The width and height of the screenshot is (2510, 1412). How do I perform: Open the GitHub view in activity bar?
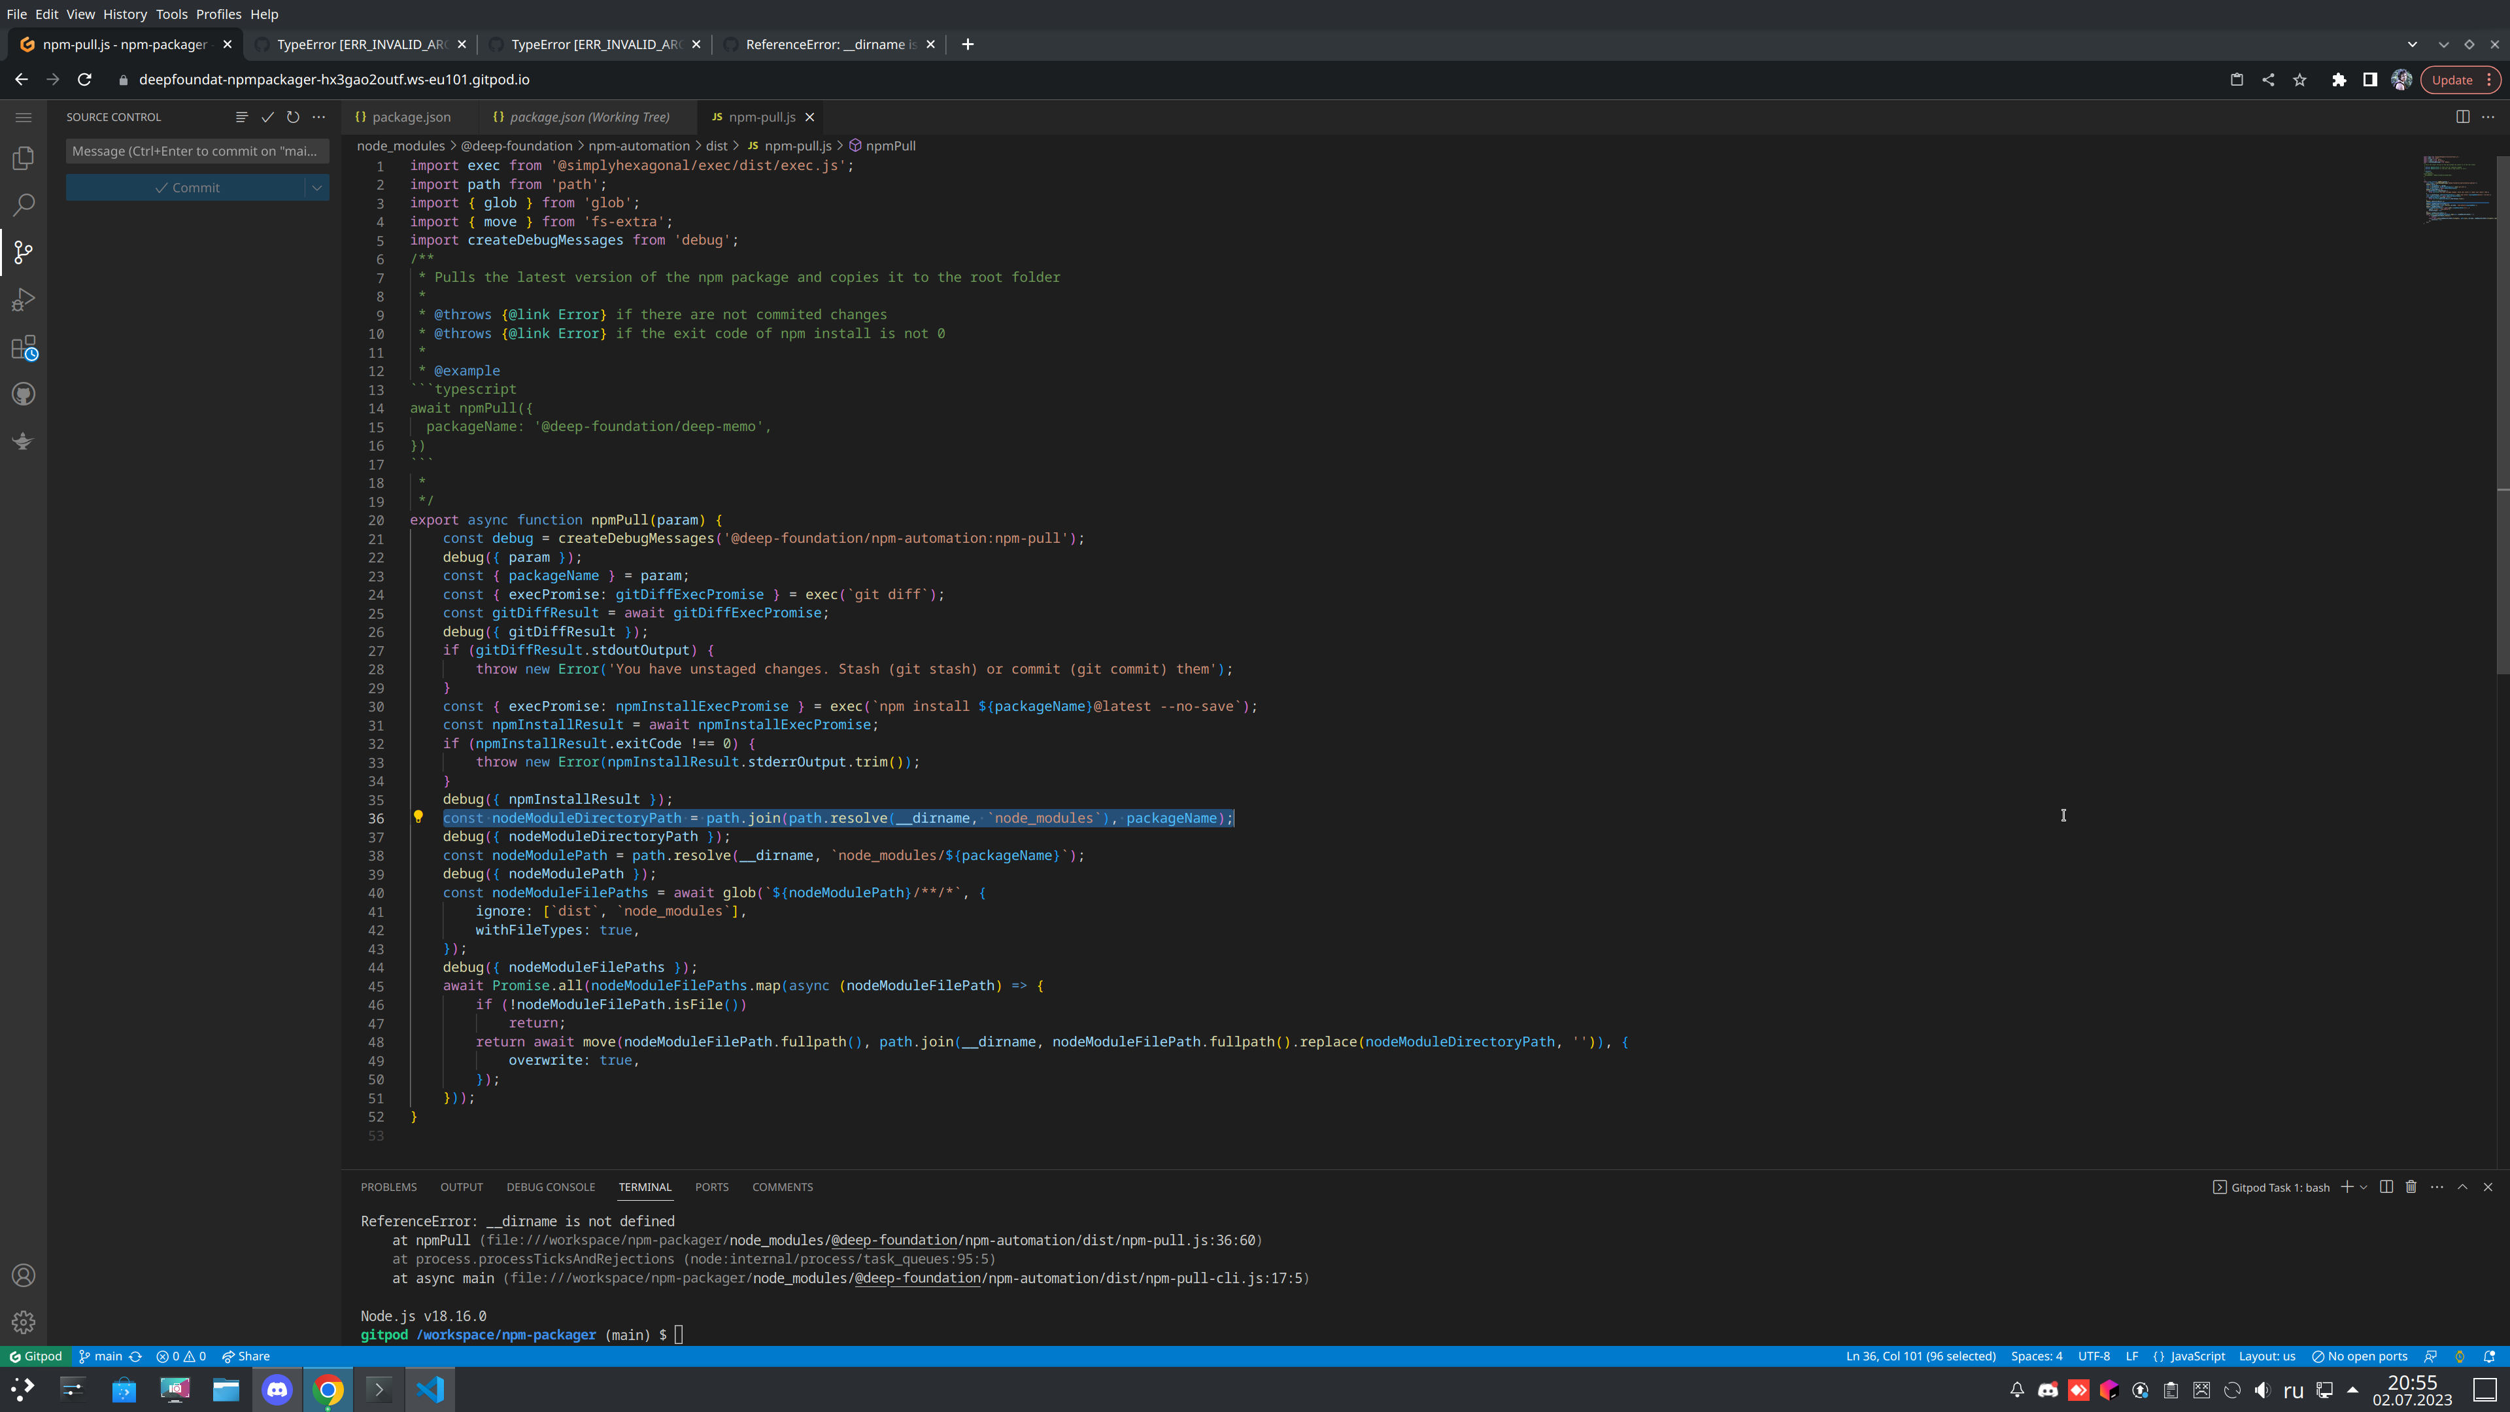pyautogui.click(x=24, y=394)
